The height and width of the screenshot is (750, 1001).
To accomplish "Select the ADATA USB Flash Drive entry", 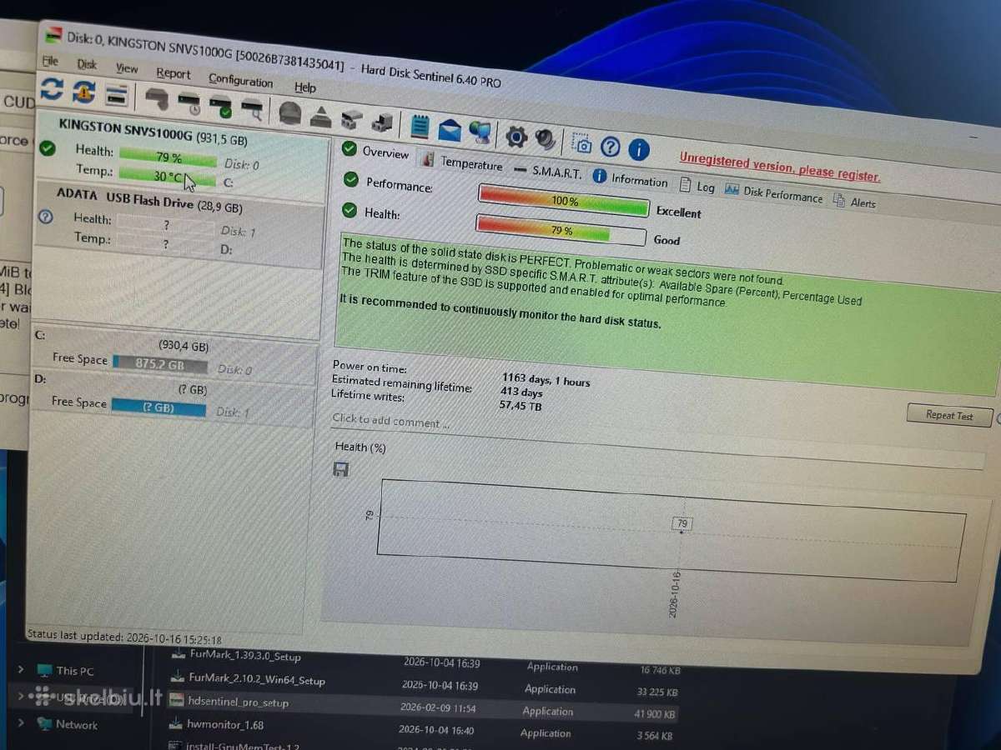I will [x=178, y=224].
